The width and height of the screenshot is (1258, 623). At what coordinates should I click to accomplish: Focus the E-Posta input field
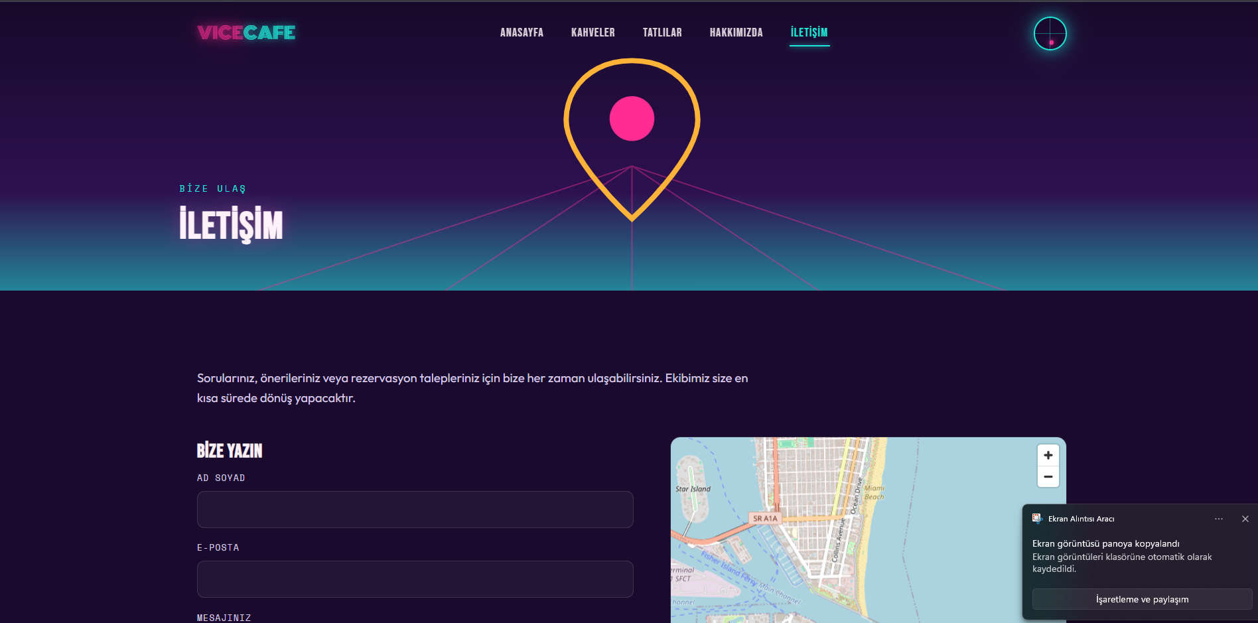click(415, 579)
